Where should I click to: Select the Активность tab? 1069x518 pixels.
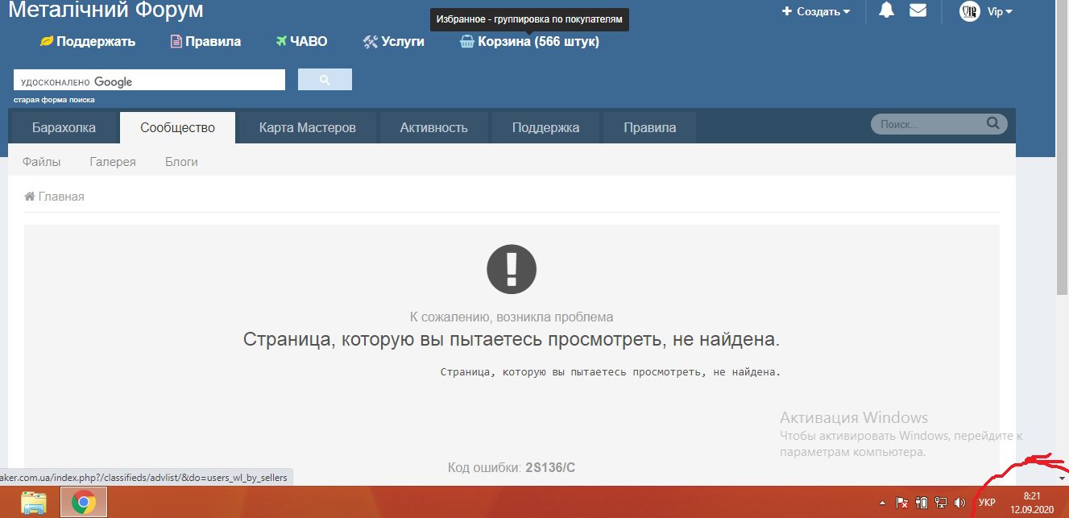point(433,127)
